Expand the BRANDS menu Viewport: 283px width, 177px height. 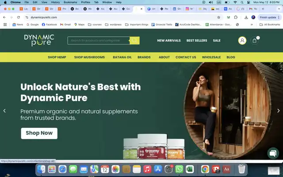144,57
